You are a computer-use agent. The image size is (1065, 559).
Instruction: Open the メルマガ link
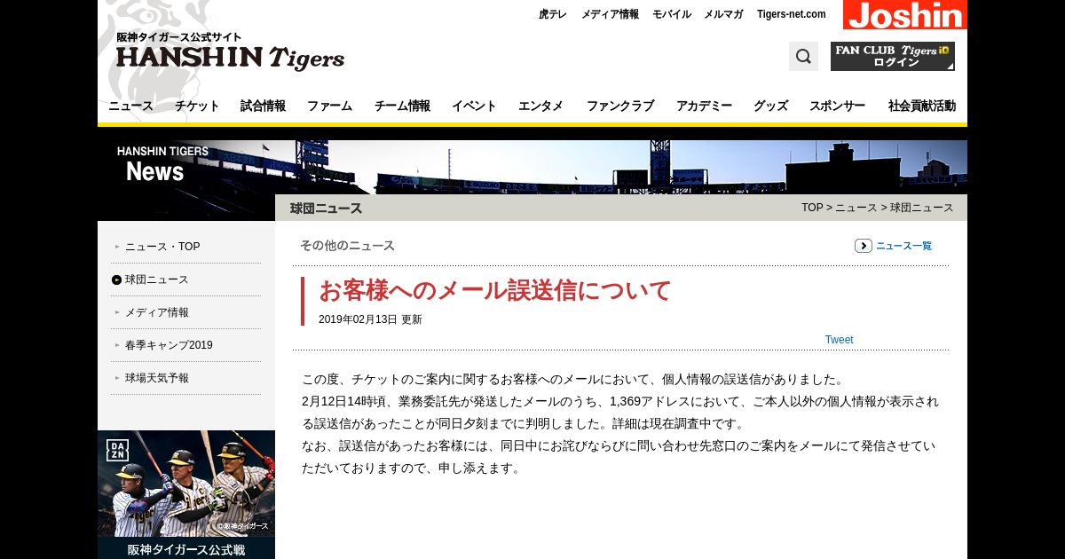(723, 14)
